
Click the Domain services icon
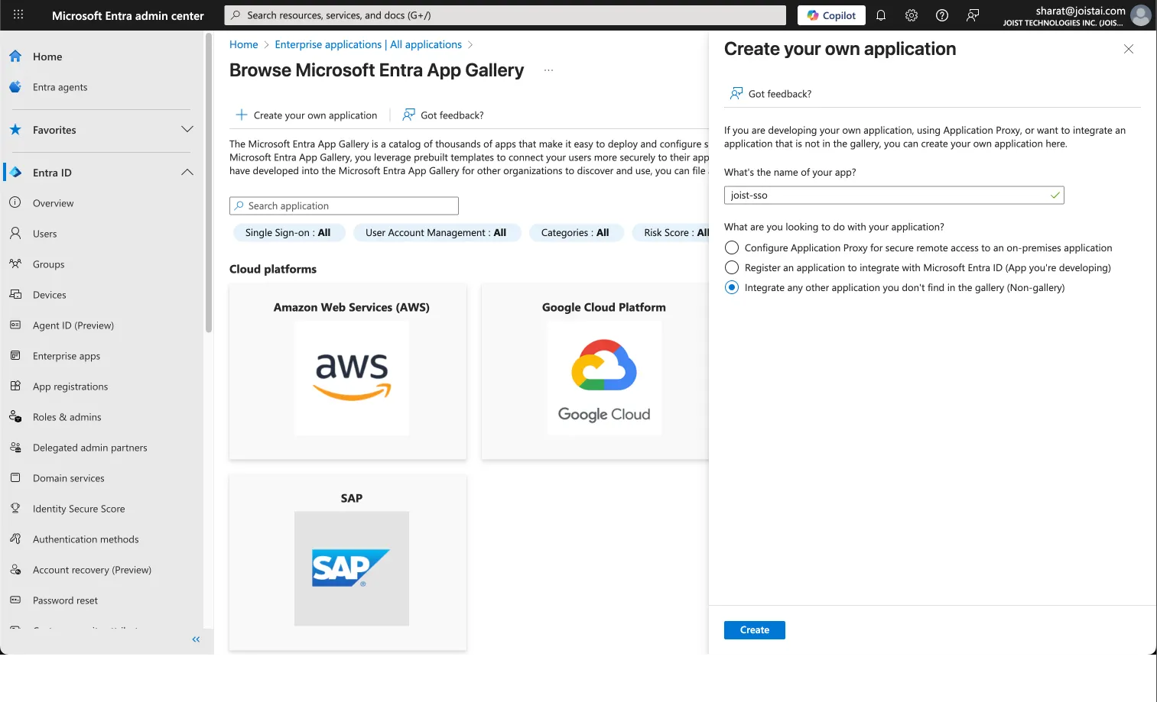15,477
